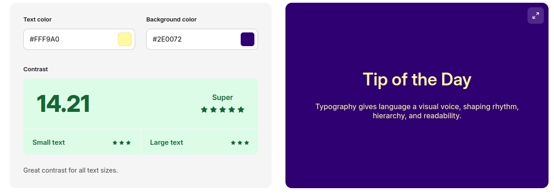Focus the background color hex field #2E0072

click(192, 39)
